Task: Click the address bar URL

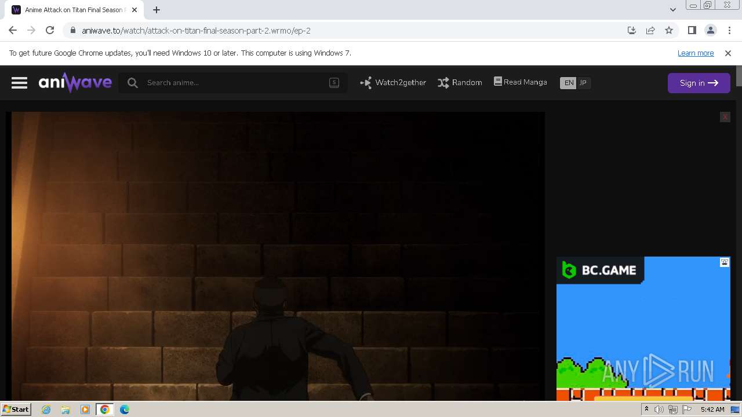Action: point(196,31)
